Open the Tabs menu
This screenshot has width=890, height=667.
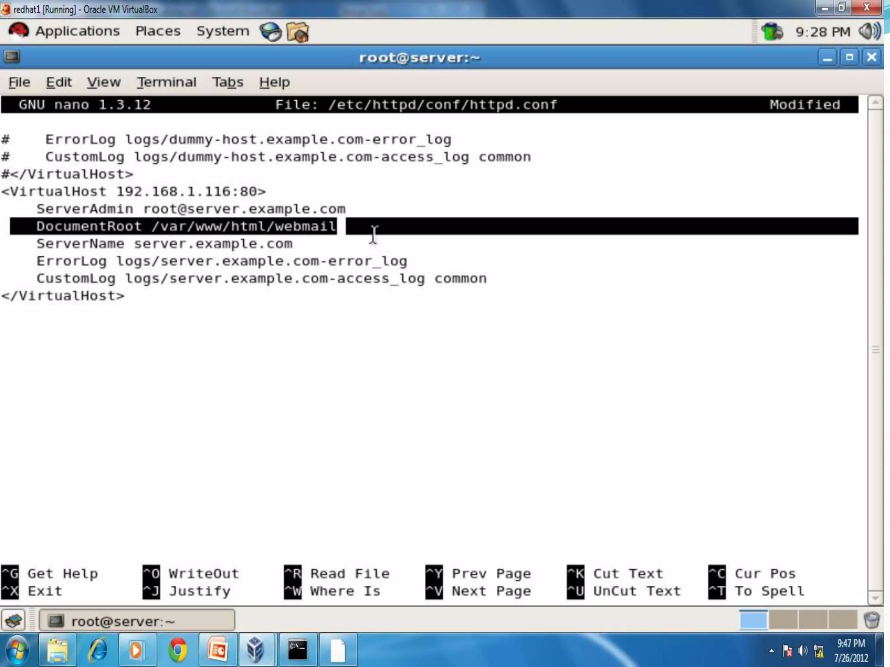pyautogui.click(x=227, y=82)
